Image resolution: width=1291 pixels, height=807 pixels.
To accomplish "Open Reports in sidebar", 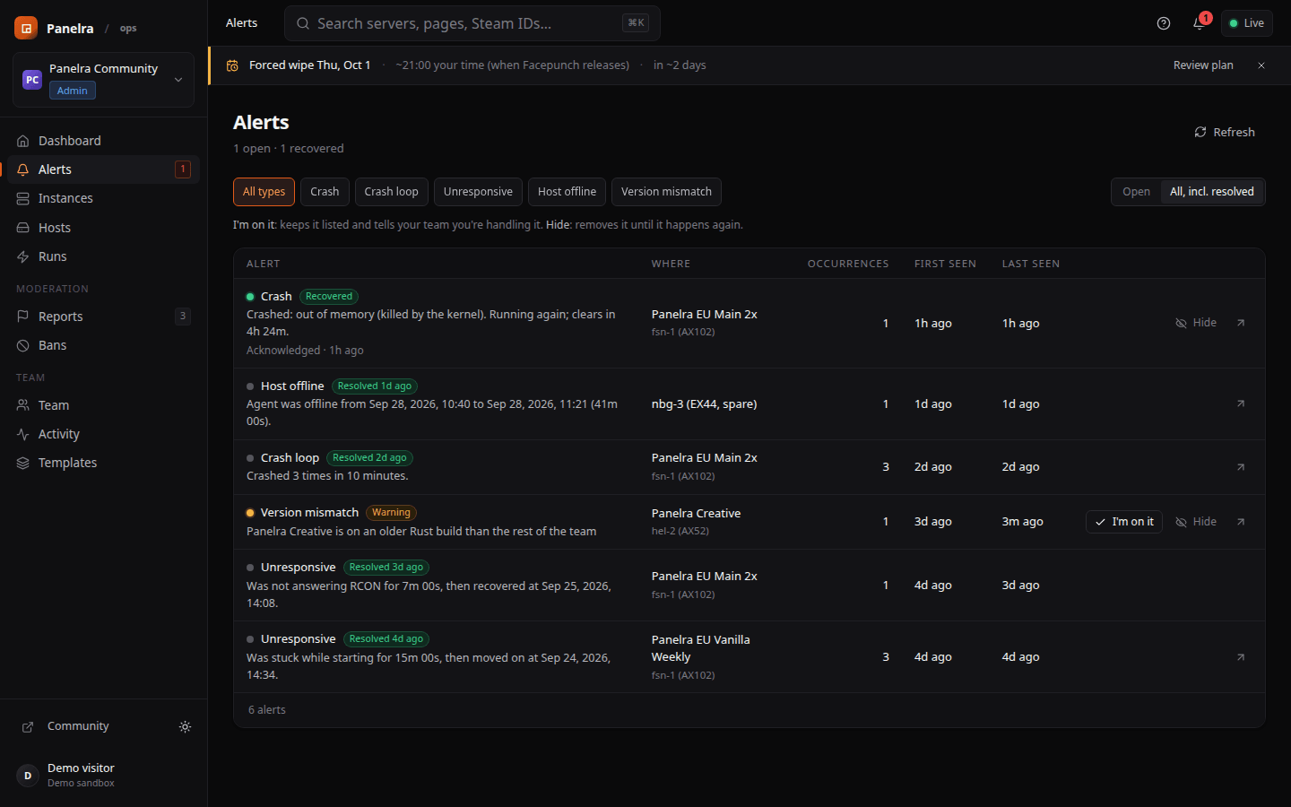I will 104,317.
